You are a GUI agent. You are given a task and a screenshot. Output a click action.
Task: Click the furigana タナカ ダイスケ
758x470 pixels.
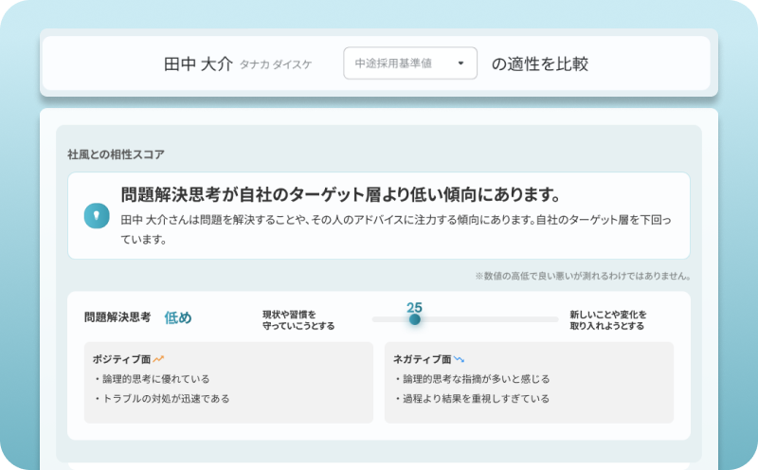point(276,64)
